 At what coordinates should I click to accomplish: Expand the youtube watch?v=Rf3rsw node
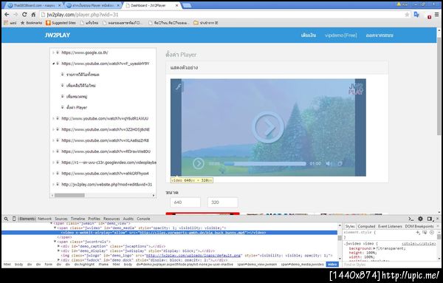click(x=53, y=151)
